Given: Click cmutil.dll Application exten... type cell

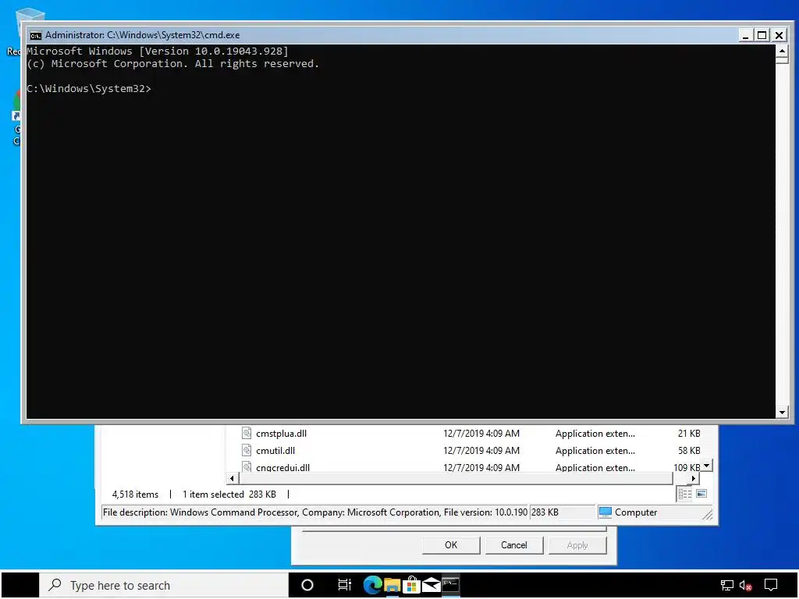Looking at the screenshot, I should click(x=595, y=450).
